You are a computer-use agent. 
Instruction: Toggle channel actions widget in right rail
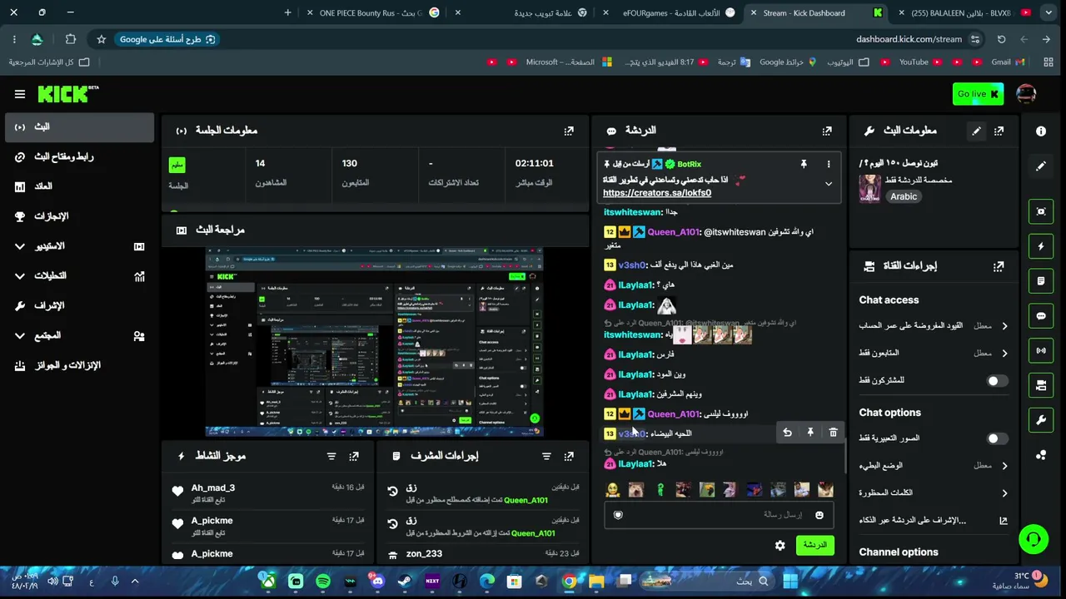coord(1041,386)
